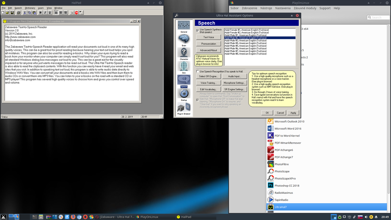Open the Window menu in HalPad

[x=58, y=8]
